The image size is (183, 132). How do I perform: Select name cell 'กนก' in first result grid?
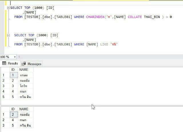click(25, 91)
